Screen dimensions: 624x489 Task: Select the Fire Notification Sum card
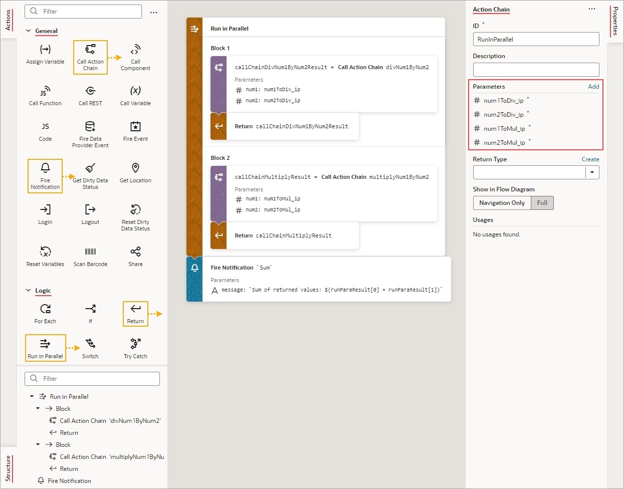[319, 279]
